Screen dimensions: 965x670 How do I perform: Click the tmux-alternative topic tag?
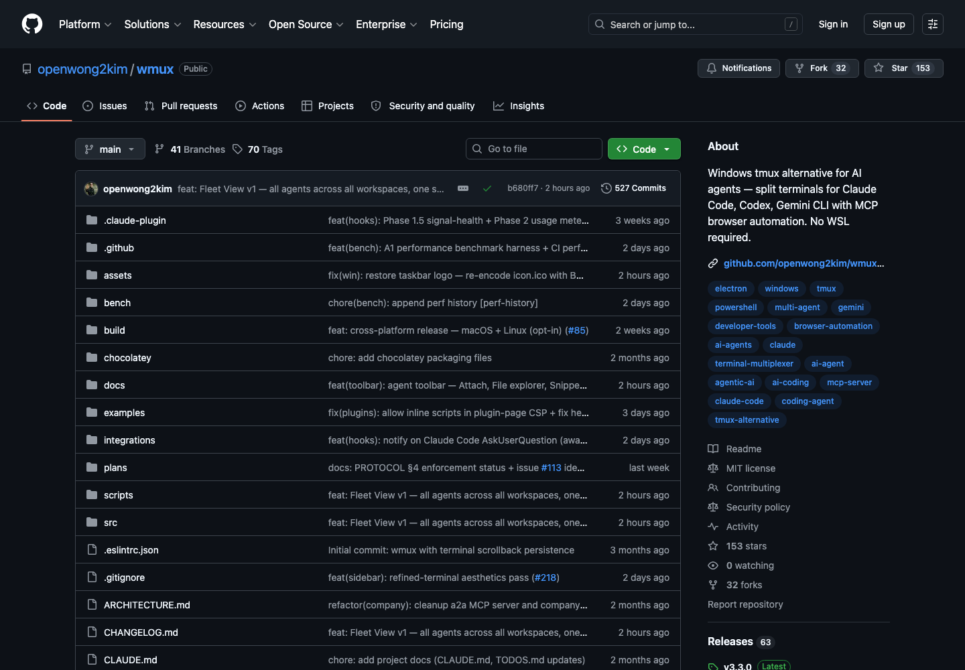point(747,420)
